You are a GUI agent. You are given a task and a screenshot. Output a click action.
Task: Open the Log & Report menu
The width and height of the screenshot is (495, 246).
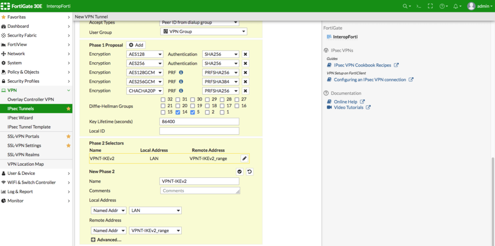(36, 192)
